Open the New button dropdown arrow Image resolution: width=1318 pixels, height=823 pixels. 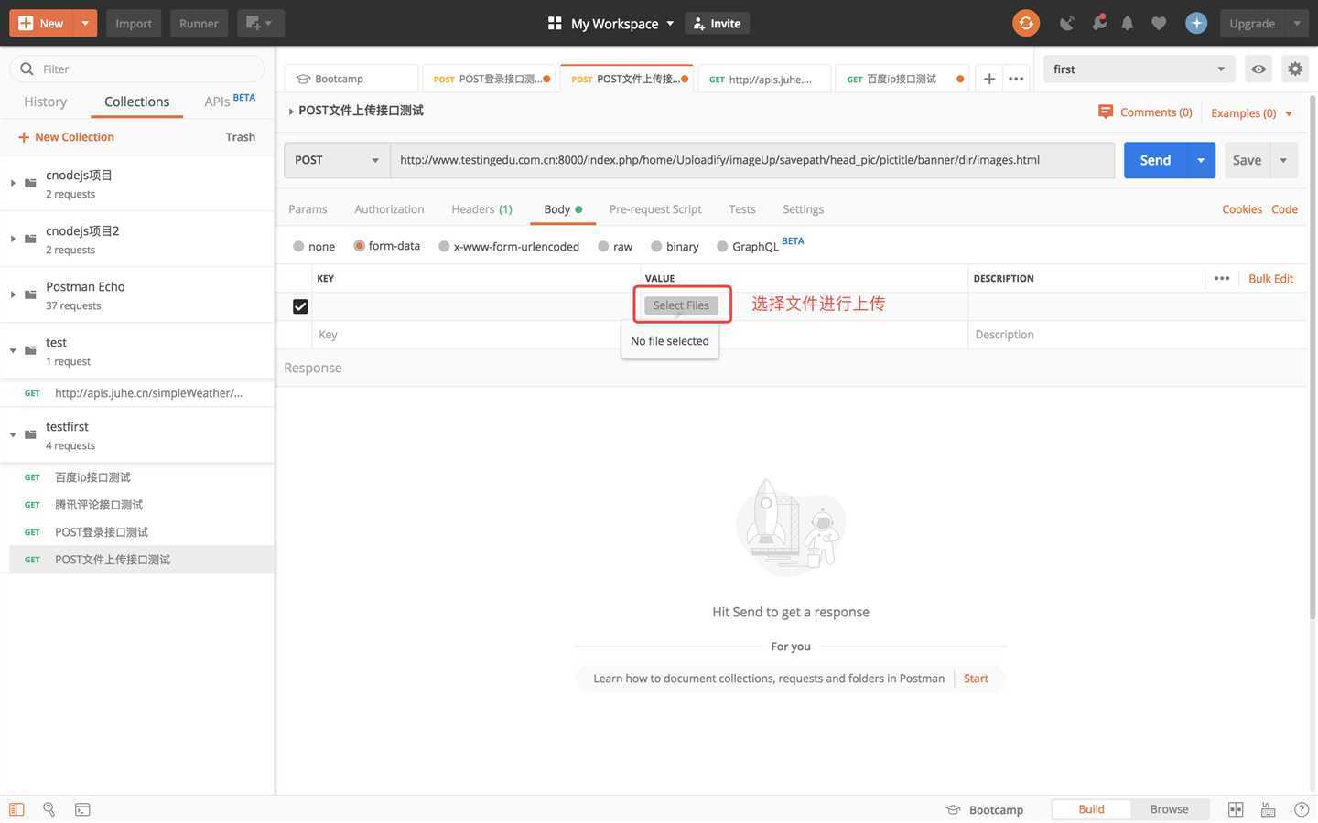(x=84, y=23)
